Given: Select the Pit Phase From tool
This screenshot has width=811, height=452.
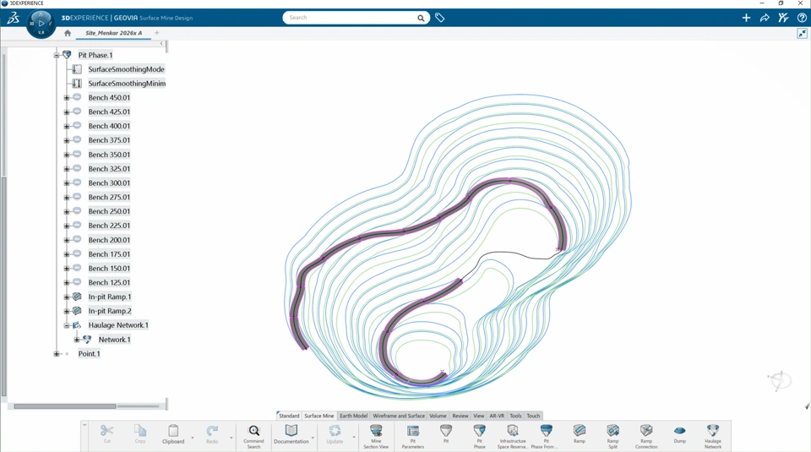Looking at the screenshot, I should [546, 437].
